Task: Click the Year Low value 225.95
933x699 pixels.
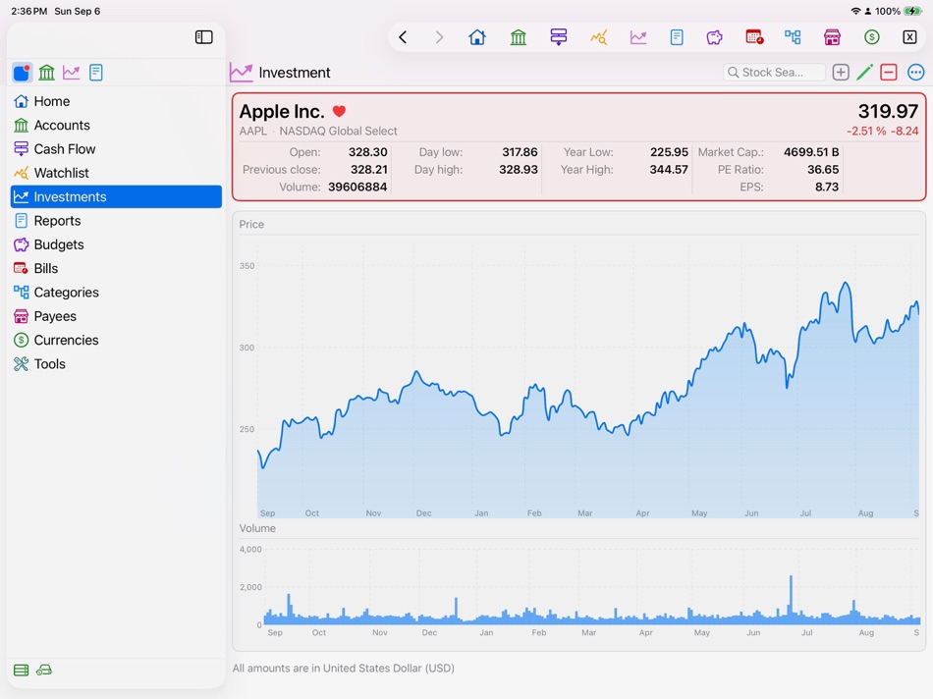Action: coord(669,152)
